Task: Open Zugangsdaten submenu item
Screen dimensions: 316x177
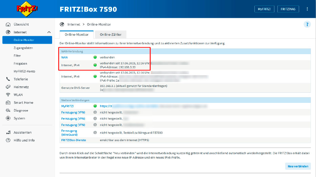Action: pos(23,48)
